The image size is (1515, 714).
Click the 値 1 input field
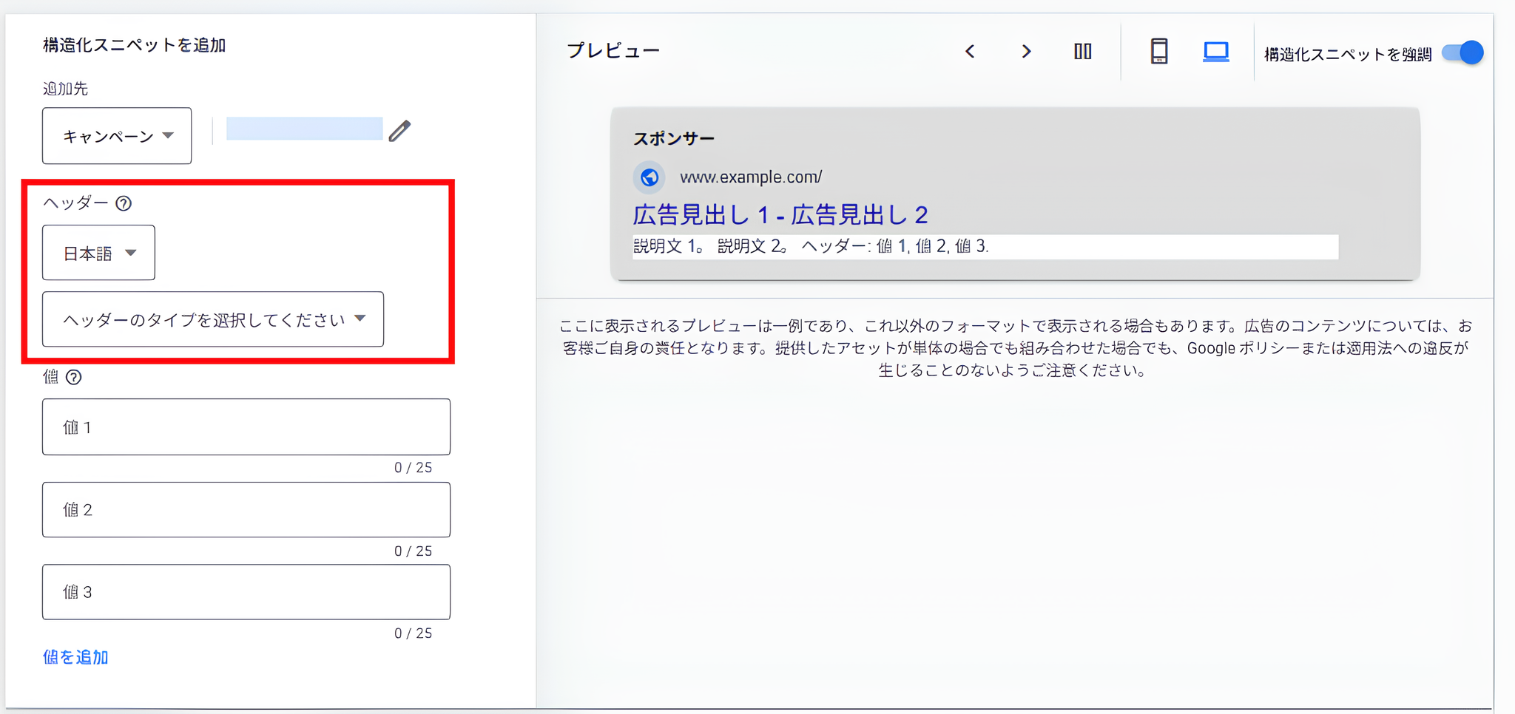tap(246, 426)
